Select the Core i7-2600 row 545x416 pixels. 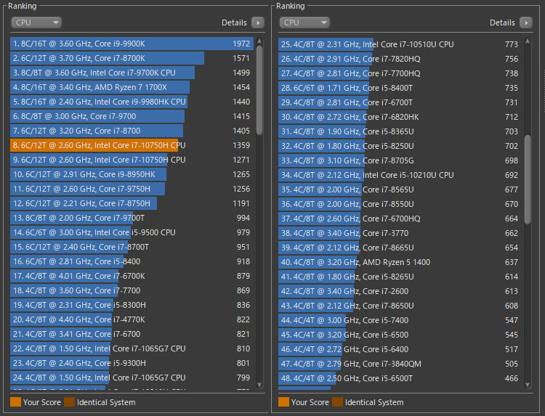(400, 291)
